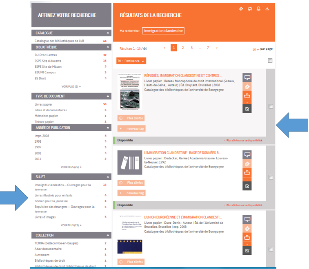Image resolution: width=309 pixels, height=269 pixels.
Task: Click the megaphone icon in header
Action: (x=249, y=9)
